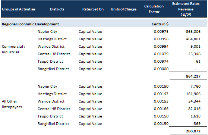This screenshot has width=208, height=135.
Task: Click the factor value 0.00147
Action: 161,94
